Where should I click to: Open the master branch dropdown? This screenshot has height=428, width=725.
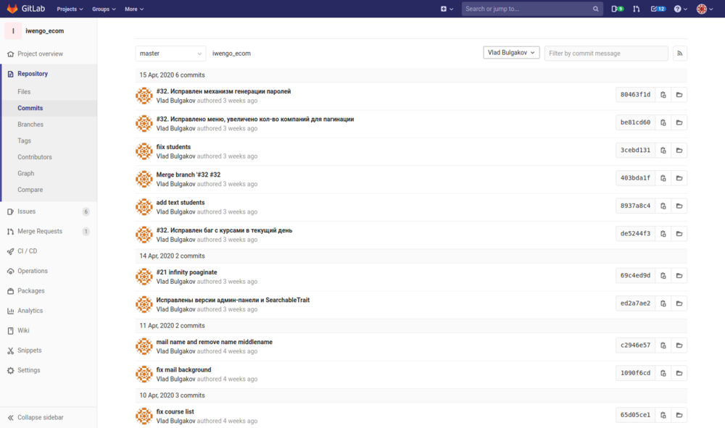[170, 54]
